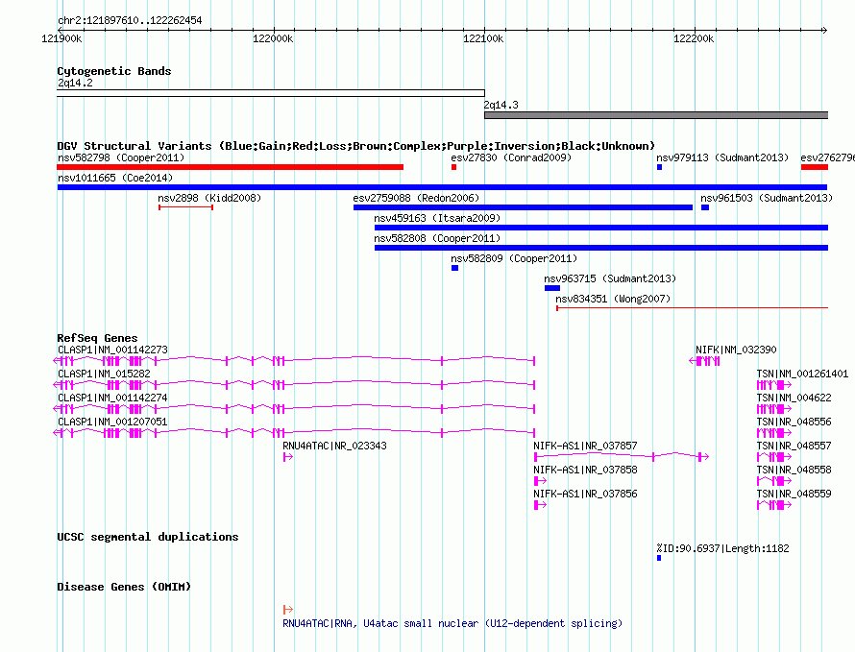
Task: Click the NIFK-AS1|NR_037858 arrow glyph
Action: click(x=540, y=481)
